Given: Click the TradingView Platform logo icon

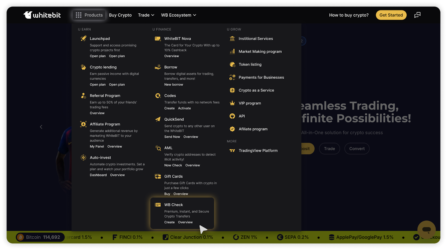Looking at the screenshot, I should [x=232, y=151].
